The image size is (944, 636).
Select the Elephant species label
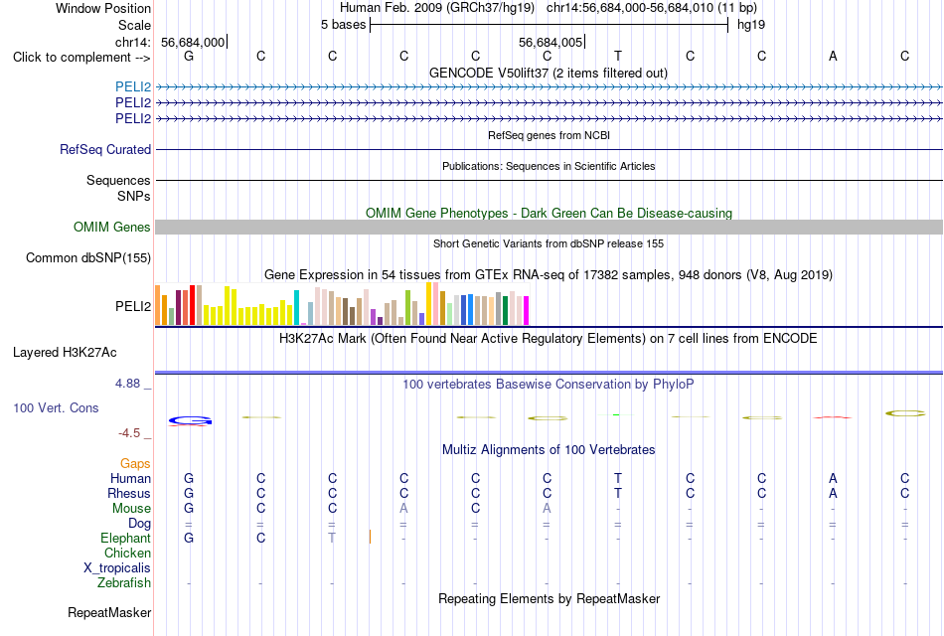[x=126, y=538]
